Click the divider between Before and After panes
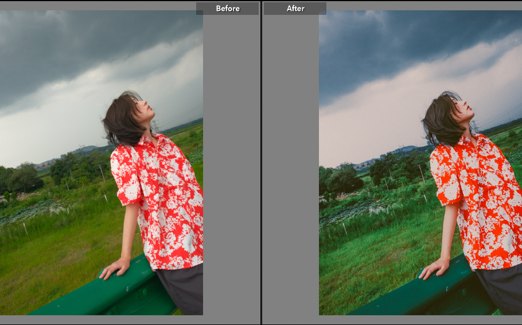This screenshot has width=522, height=325. coord(262,162)
